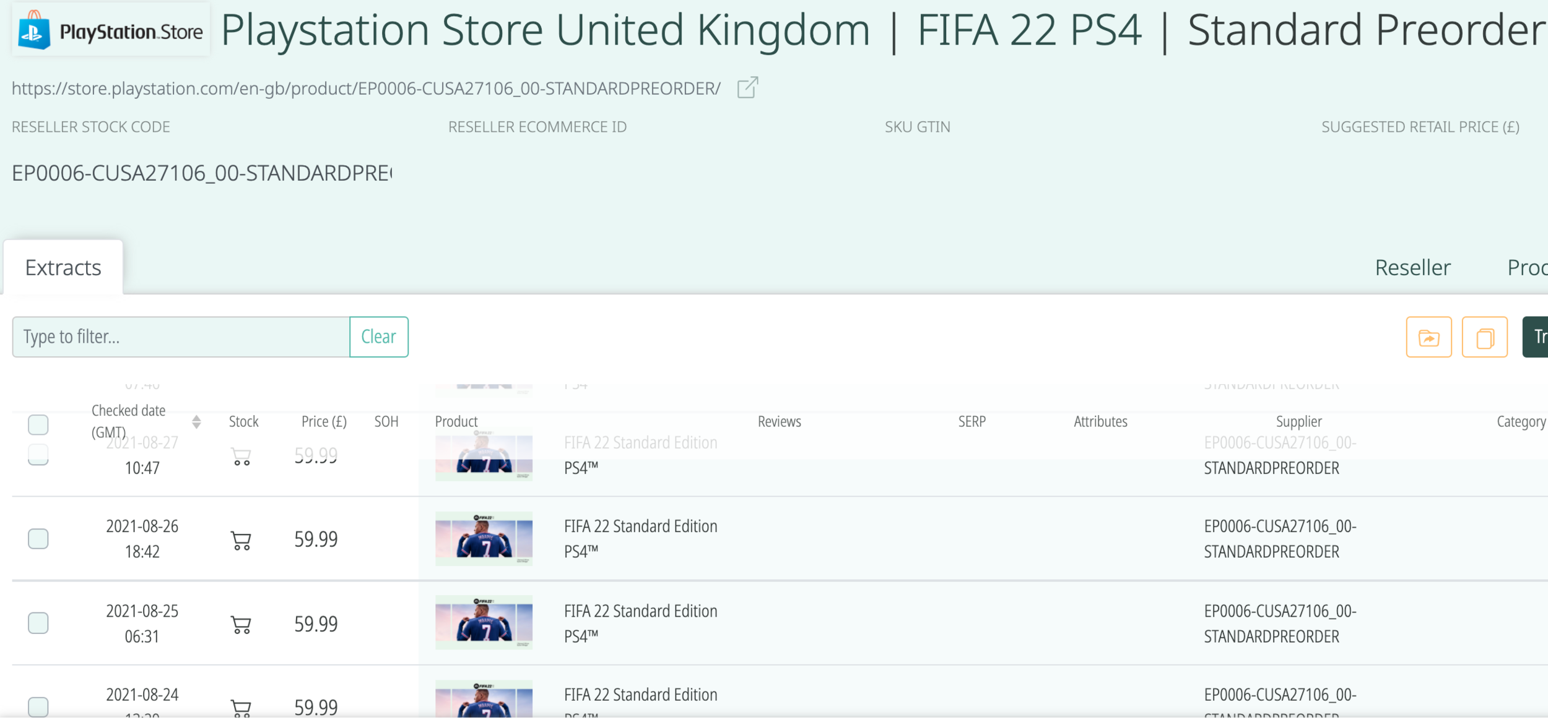Click stock cart icon for 2021-08-24 row
This screenshot has width=1548, height=720.
coord(241,707)
